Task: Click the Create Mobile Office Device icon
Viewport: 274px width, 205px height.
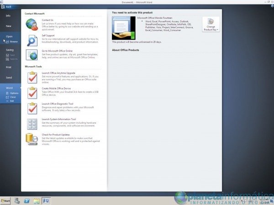Action: click(32, 93)
